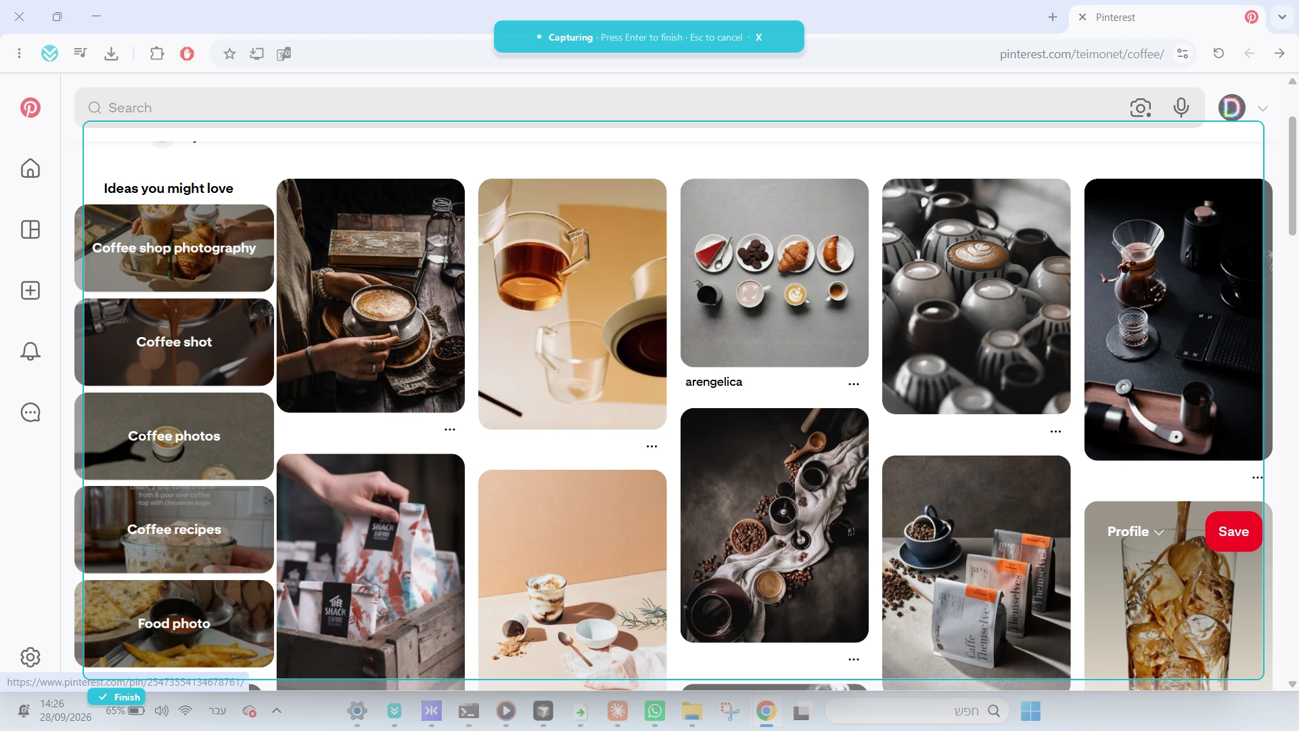Open the browser extensions puzzle icon

[157, 53]
